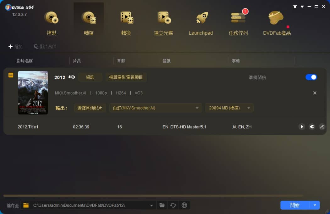Open the 建立光碟 (Creator) module
Screen dimensions: 330x214
click(163, 23)
